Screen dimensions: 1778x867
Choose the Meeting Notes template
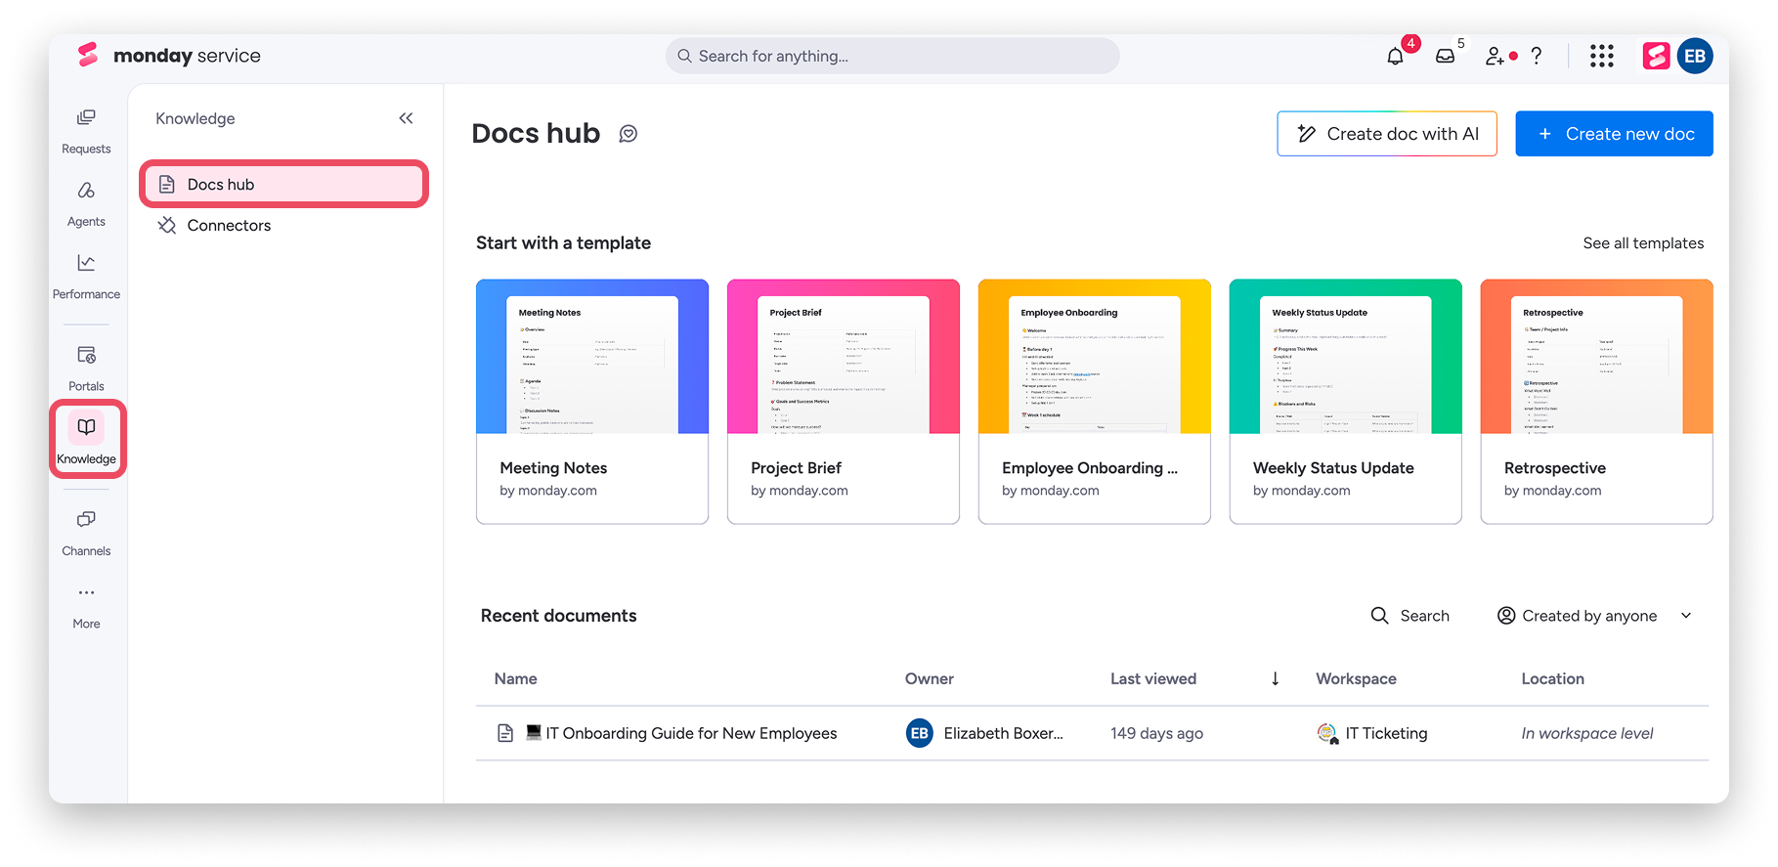tap(592, 402)
